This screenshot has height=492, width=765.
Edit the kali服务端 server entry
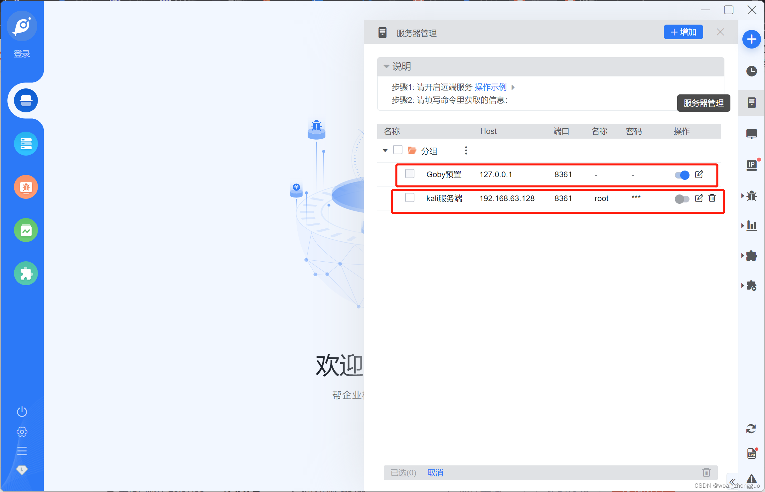[x=699, y=198]
